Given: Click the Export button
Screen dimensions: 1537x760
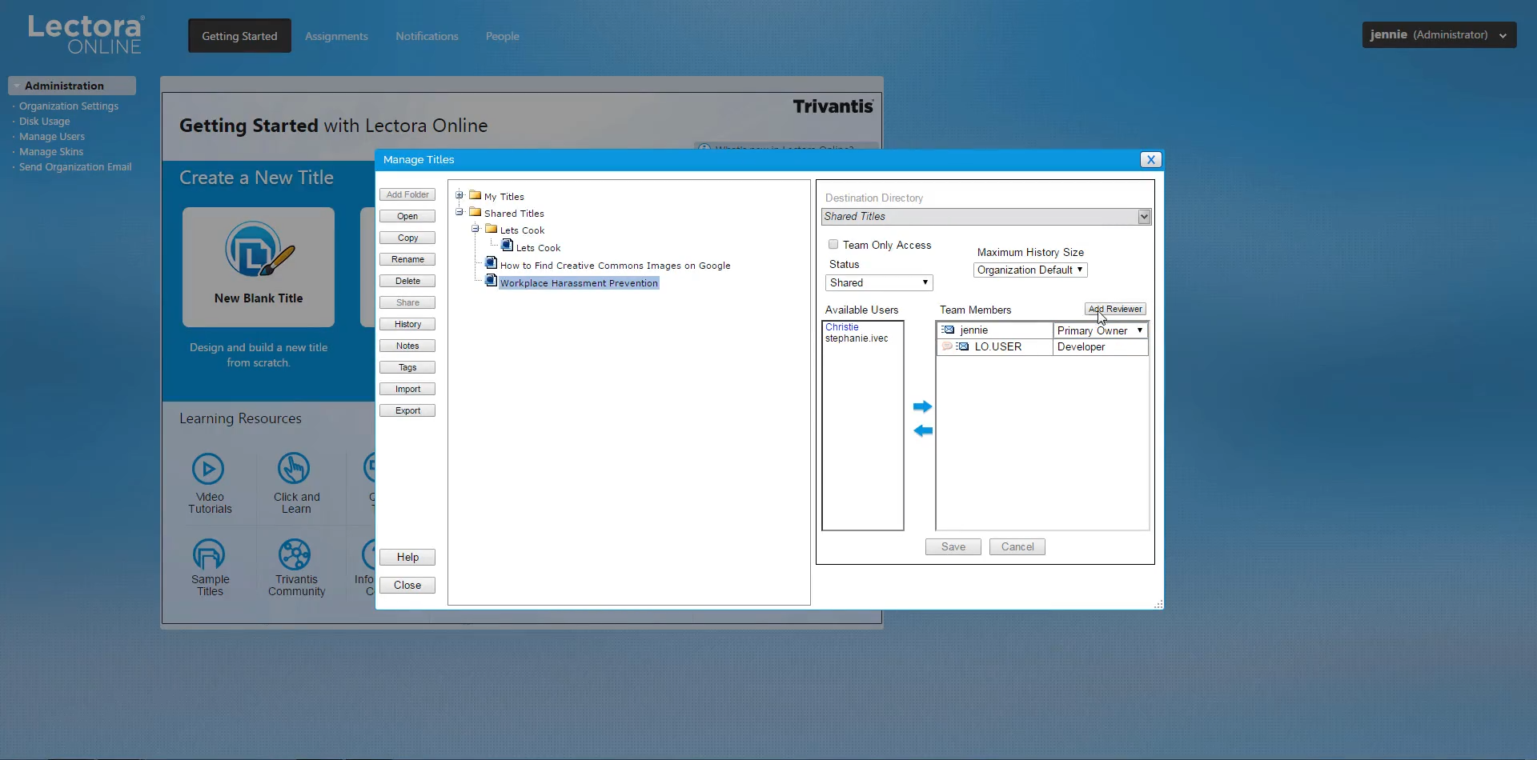Looking at the screenshot, I should (x=407, y=410).
